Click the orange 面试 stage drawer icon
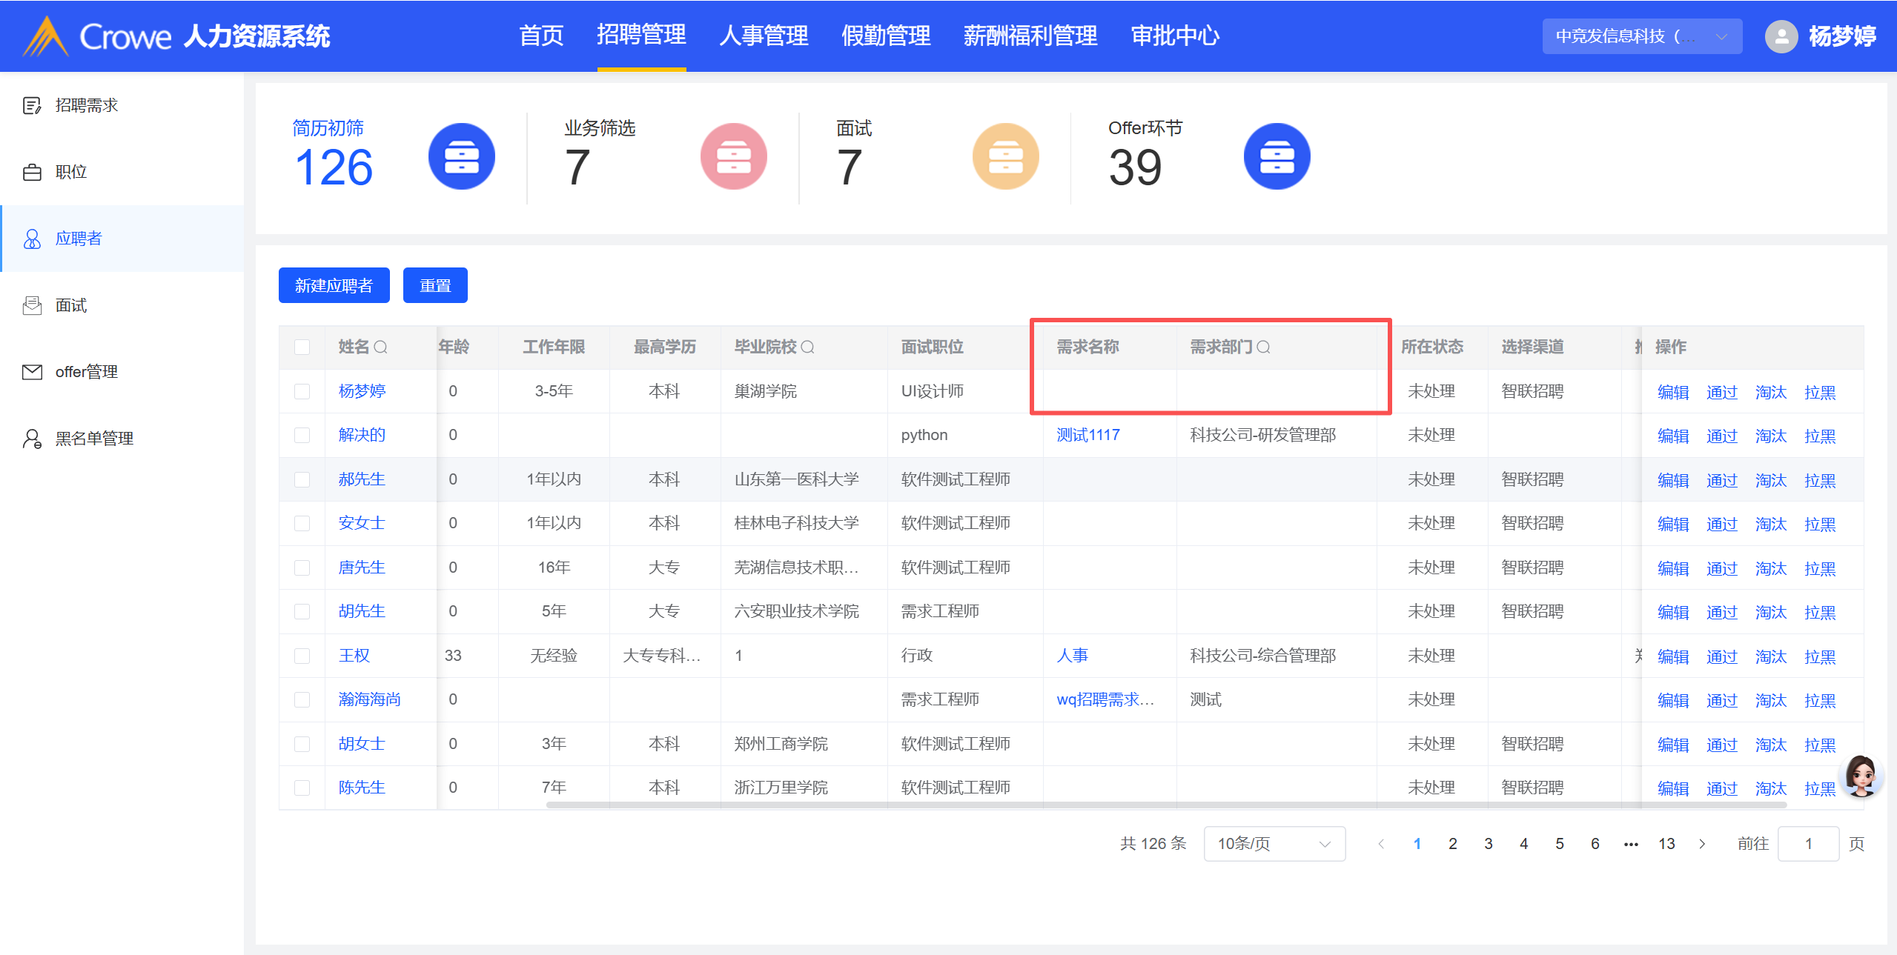1897x955 pixels. tap(1005, 157)
